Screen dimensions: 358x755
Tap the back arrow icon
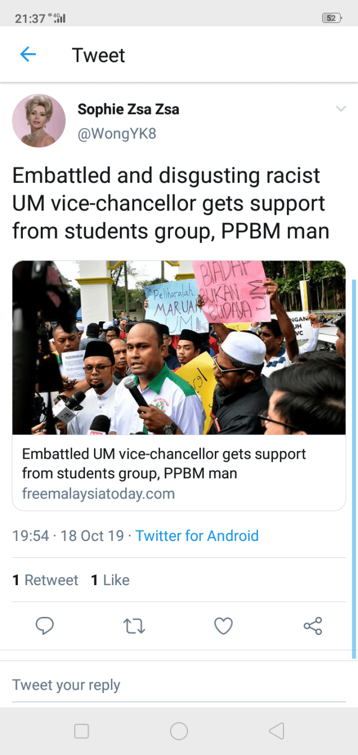(28, 54)
